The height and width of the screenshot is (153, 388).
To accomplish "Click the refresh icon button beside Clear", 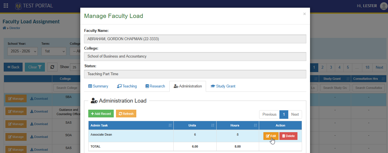I will point(52,67).
